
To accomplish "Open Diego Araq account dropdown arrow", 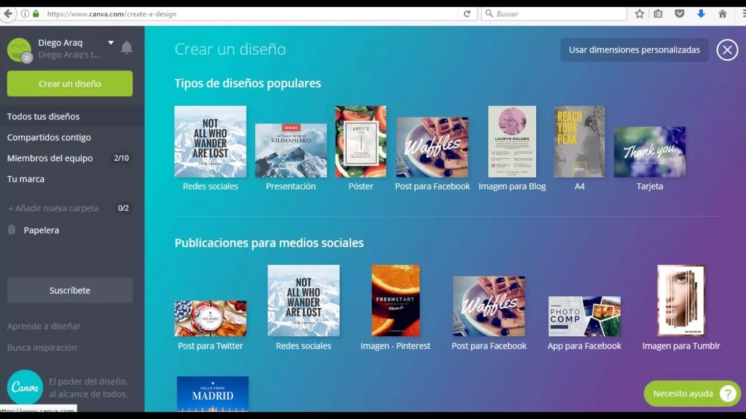I will coord(111,42).
